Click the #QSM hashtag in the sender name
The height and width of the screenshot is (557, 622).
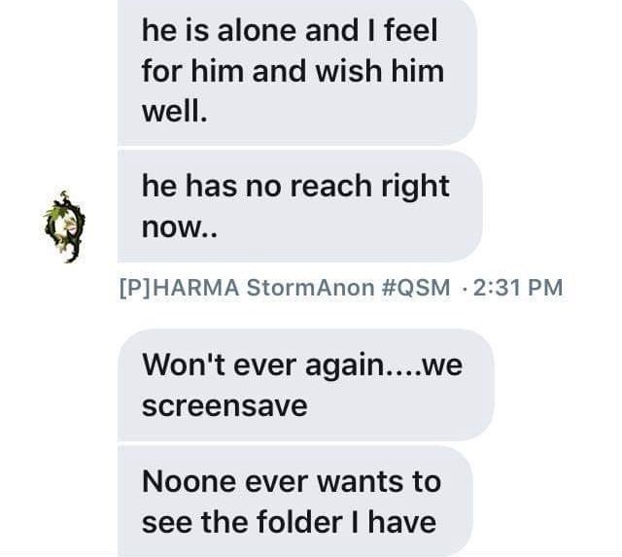416,287
